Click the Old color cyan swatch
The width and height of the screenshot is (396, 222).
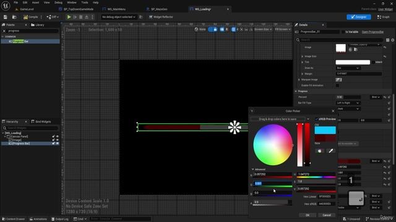(x=325, y=130)
